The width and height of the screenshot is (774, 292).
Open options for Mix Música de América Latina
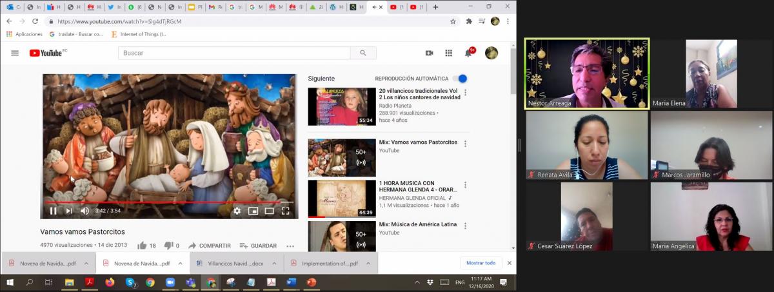pos(465,226)
